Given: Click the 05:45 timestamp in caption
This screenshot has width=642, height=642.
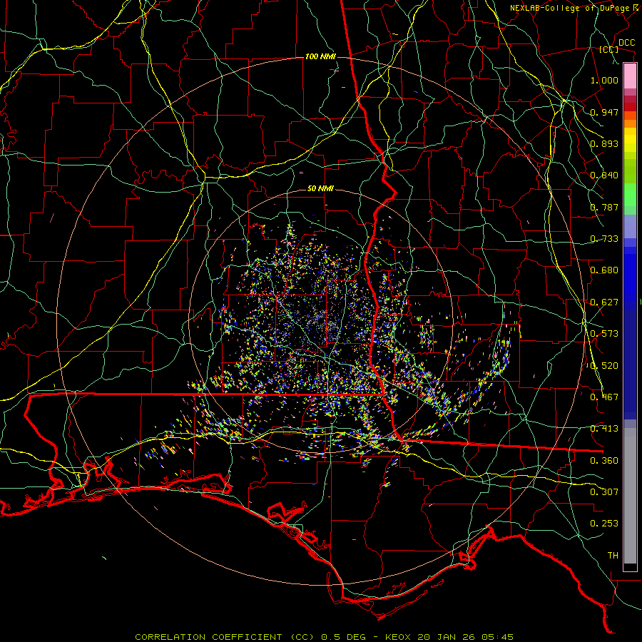Looking at the screenshot, I should 496,637.
